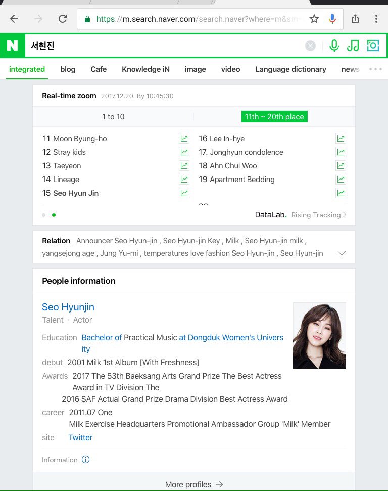Clear the search box with X icon

[x=310, y=46]
